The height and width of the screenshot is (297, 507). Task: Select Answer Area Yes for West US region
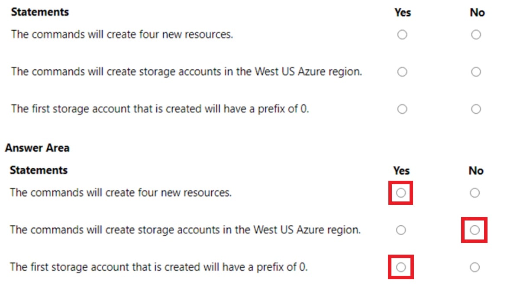pos(400,230)
